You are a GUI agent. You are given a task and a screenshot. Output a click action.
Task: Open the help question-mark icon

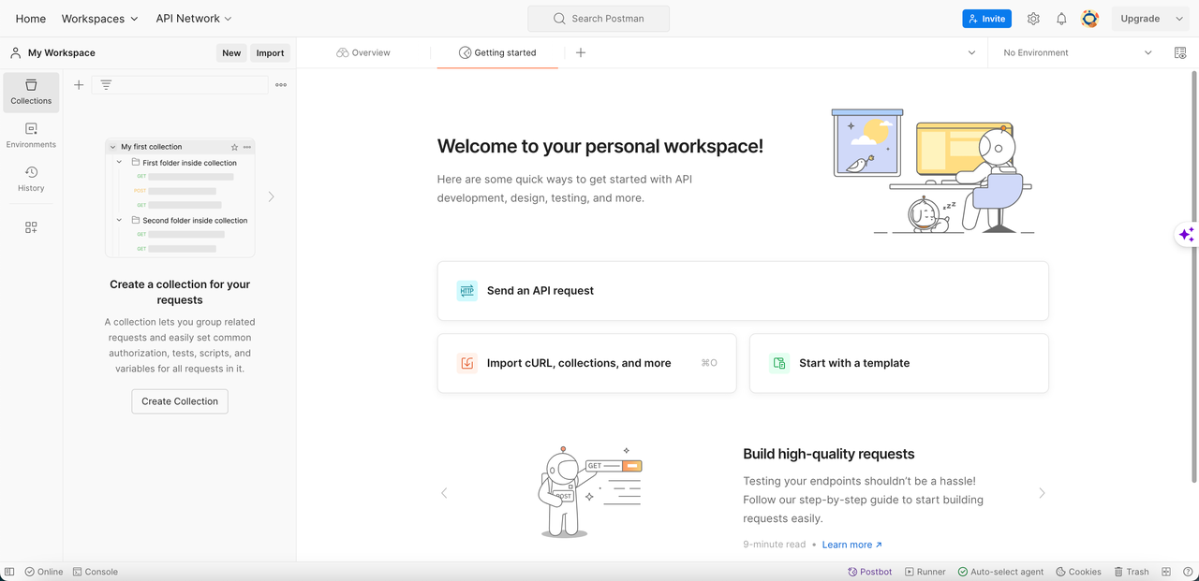[x=1188, y=572]
